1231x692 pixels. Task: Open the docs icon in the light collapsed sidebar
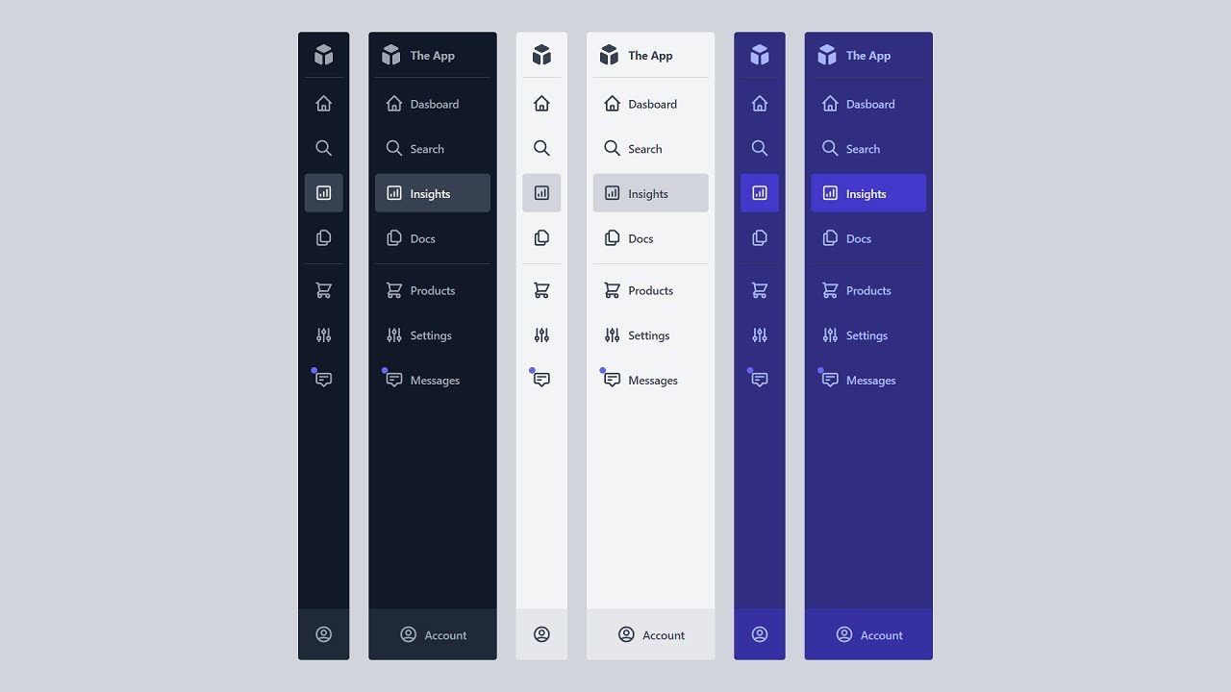[541, 237]
